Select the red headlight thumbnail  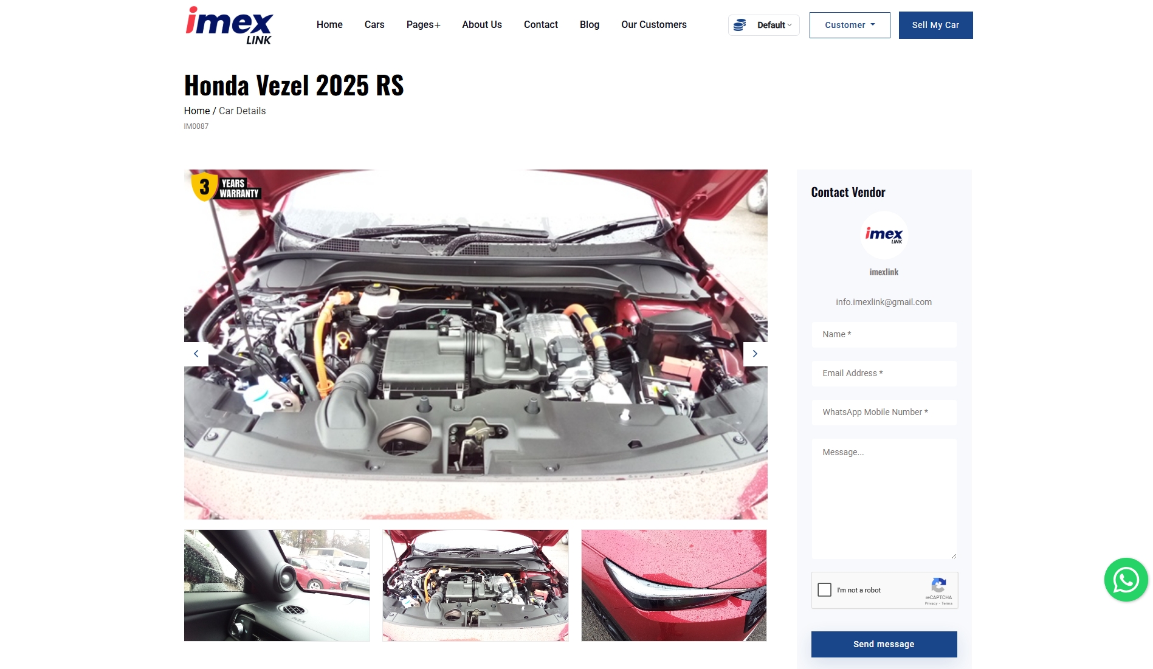[673, 585]
